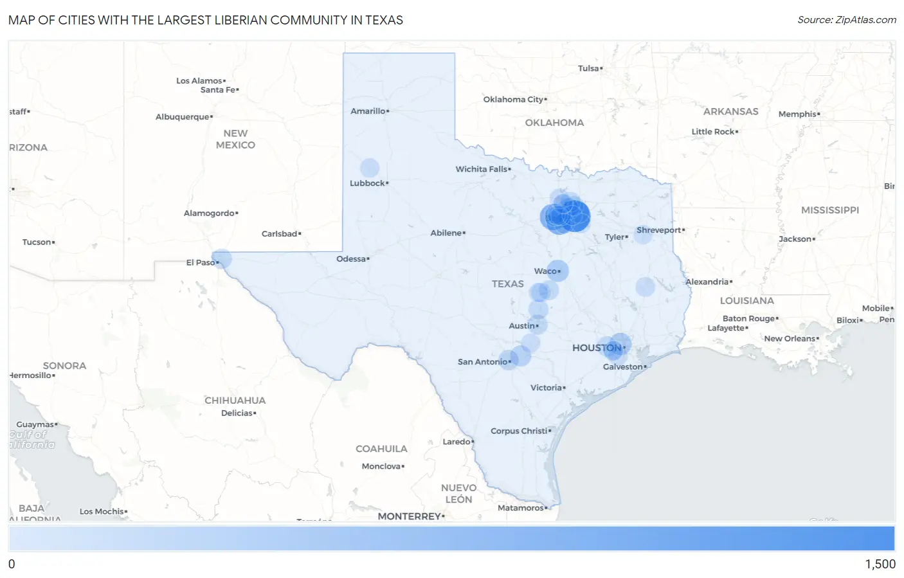Click the Tucson label
This screenshot has width=904, height=578.
[x=37, y=242]
